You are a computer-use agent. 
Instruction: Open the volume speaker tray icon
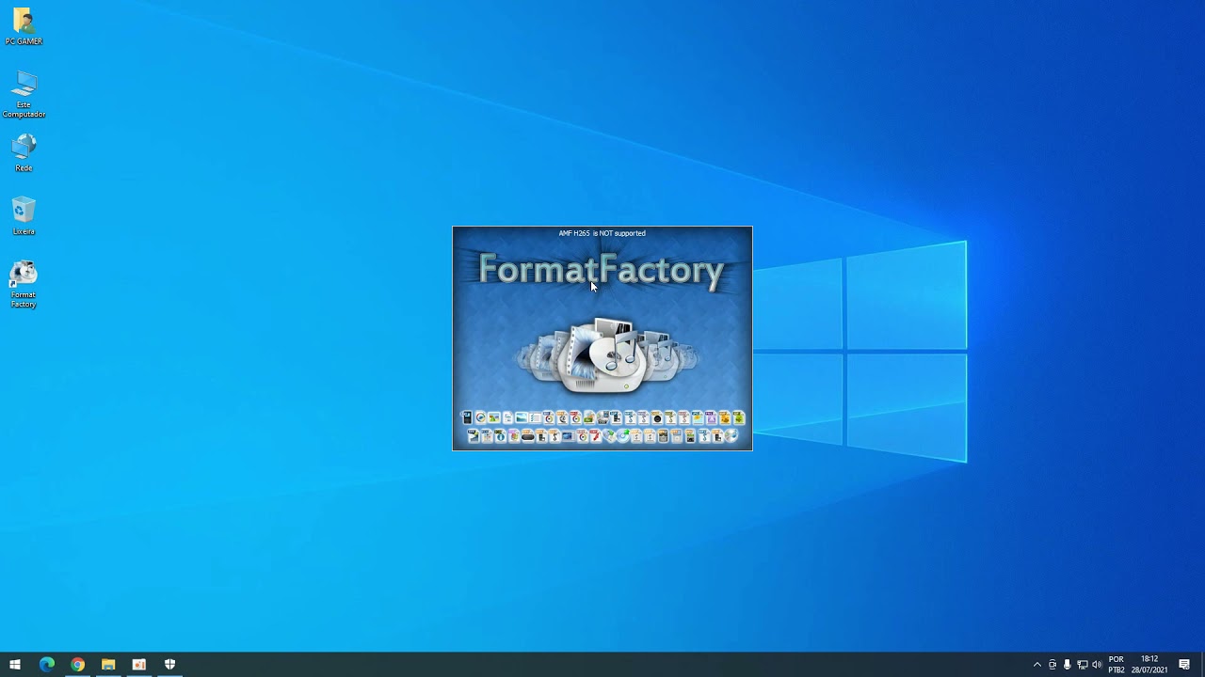1097,665
